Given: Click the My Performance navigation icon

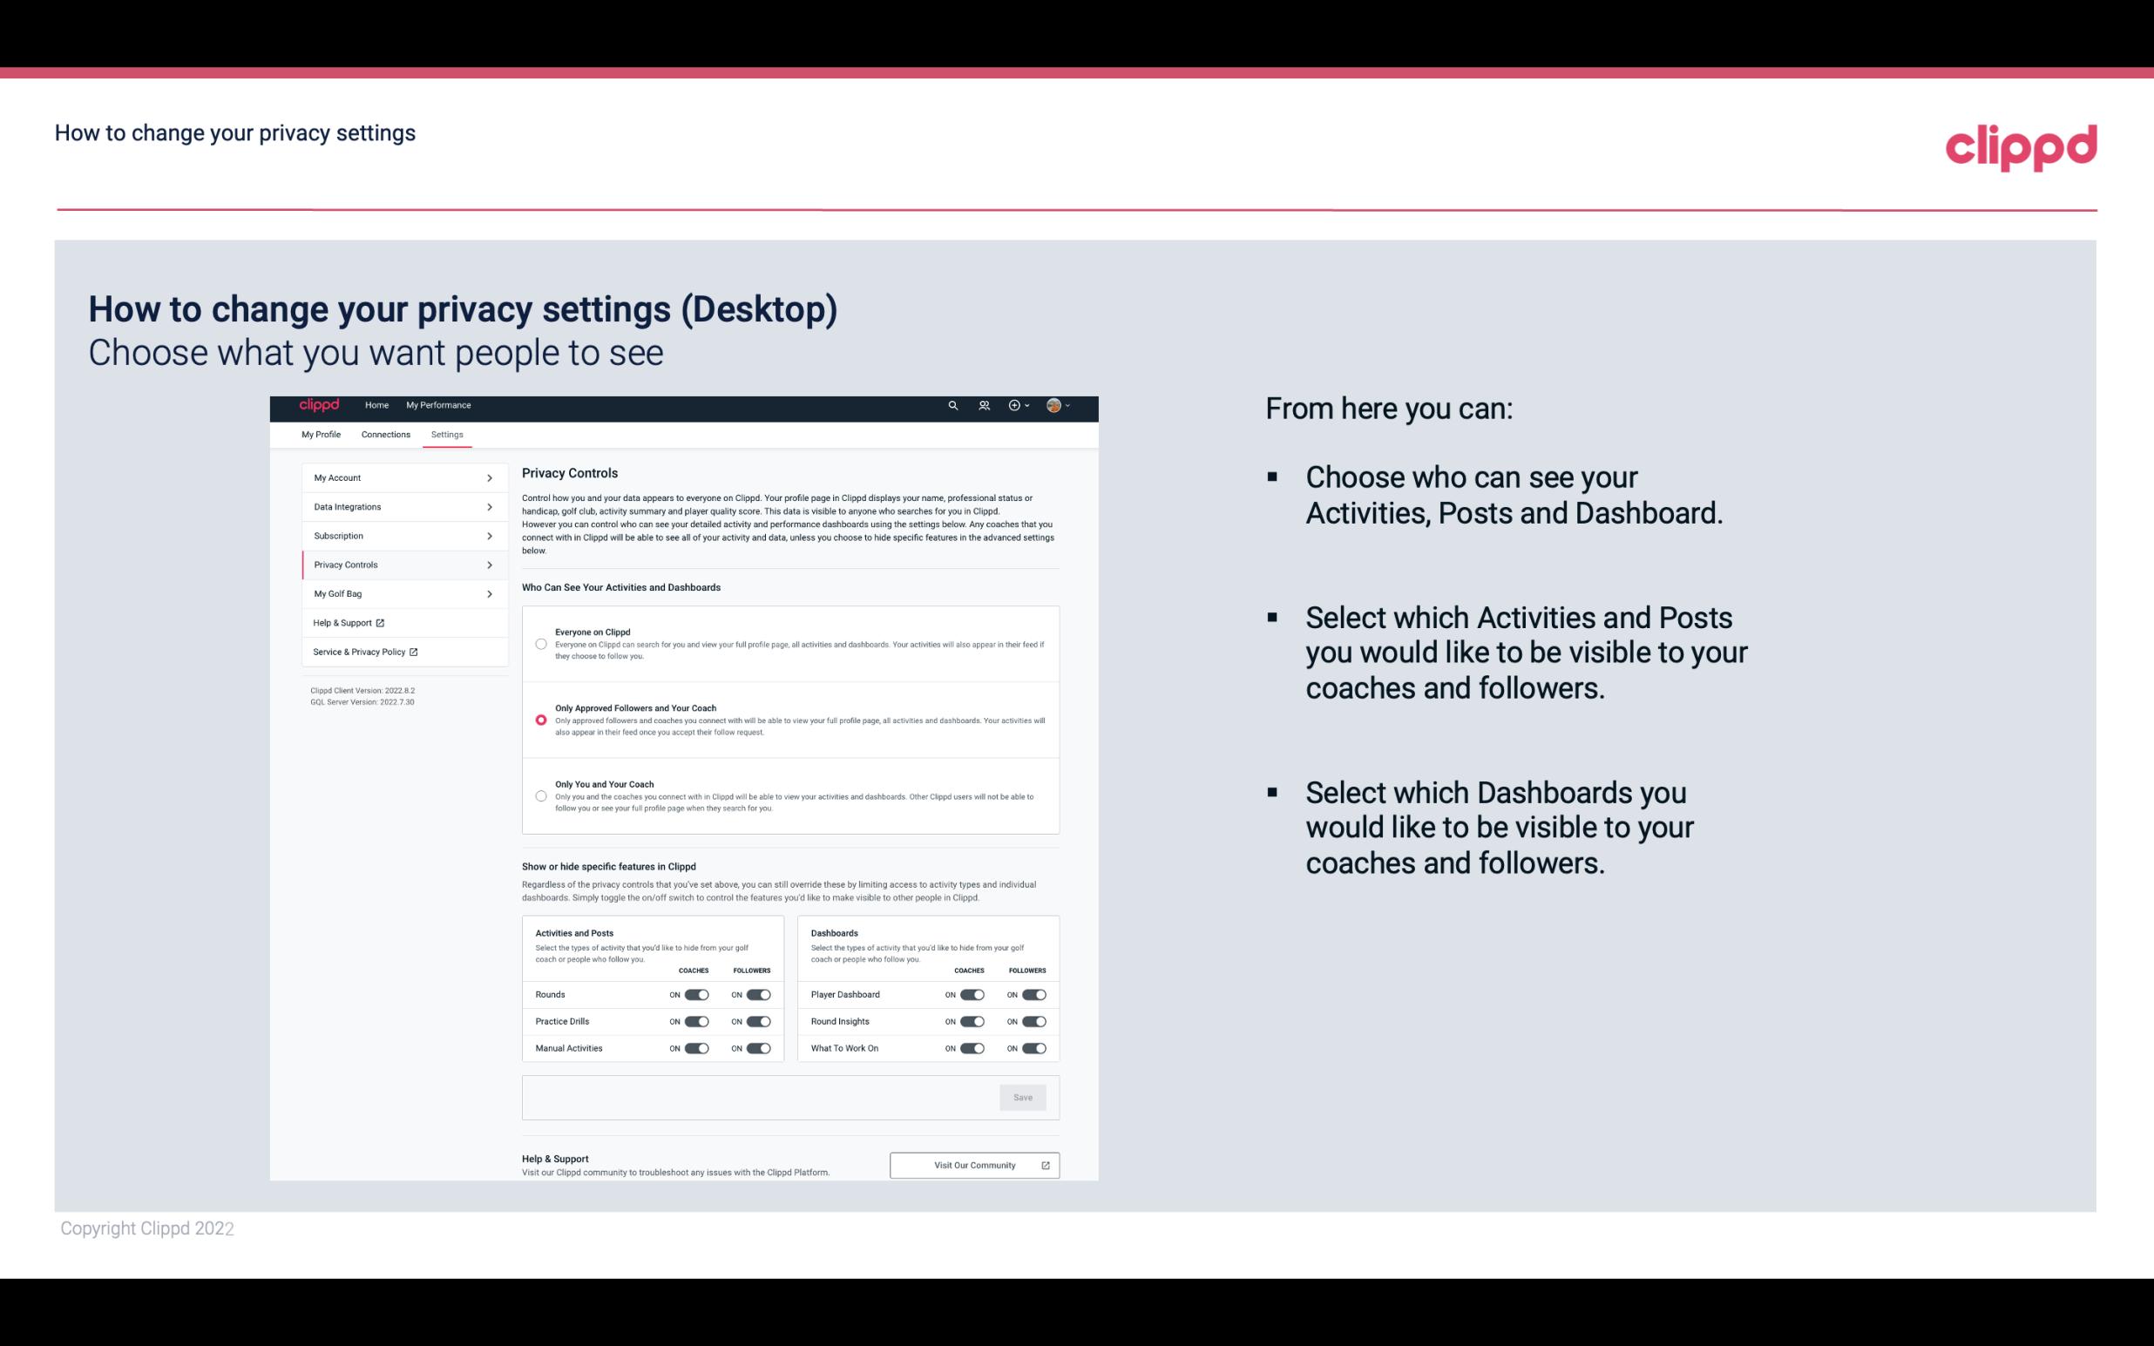Looking at the screenshot, I should pos(439,405).
